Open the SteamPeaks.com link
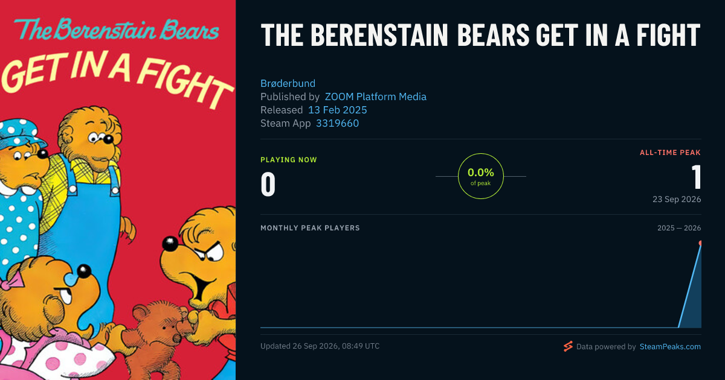The height and width of the screenshot is (380, 725). [670, 347]
